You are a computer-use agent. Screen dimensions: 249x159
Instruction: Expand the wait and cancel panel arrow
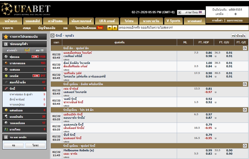click(6, 137)
